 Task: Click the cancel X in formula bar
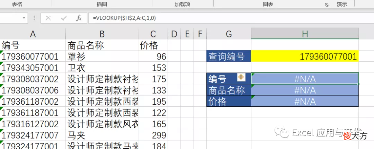click(x=48, y=18)
